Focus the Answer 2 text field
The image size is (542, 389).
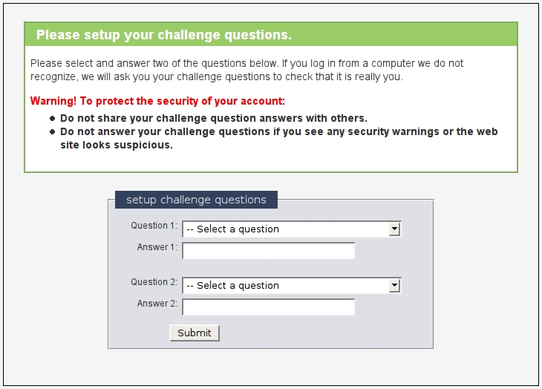[x=268, y=307]
